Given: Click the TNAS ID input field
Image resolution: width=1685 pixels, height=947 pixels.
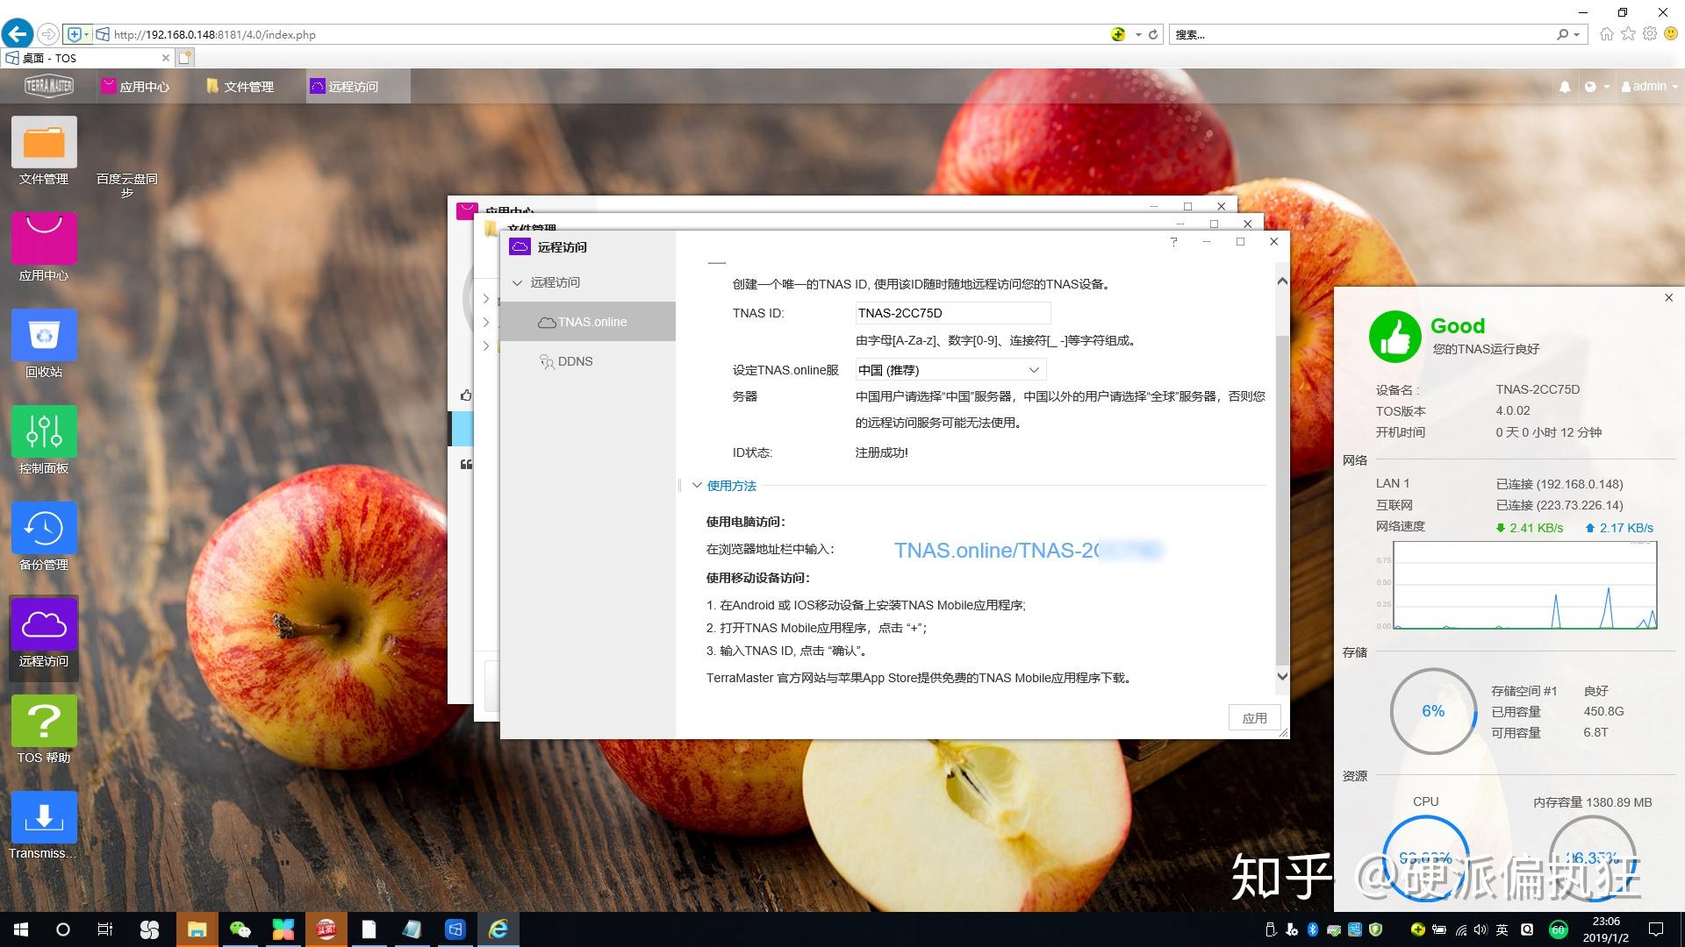Looking at the screenshot, I should [x=952, y=313].
